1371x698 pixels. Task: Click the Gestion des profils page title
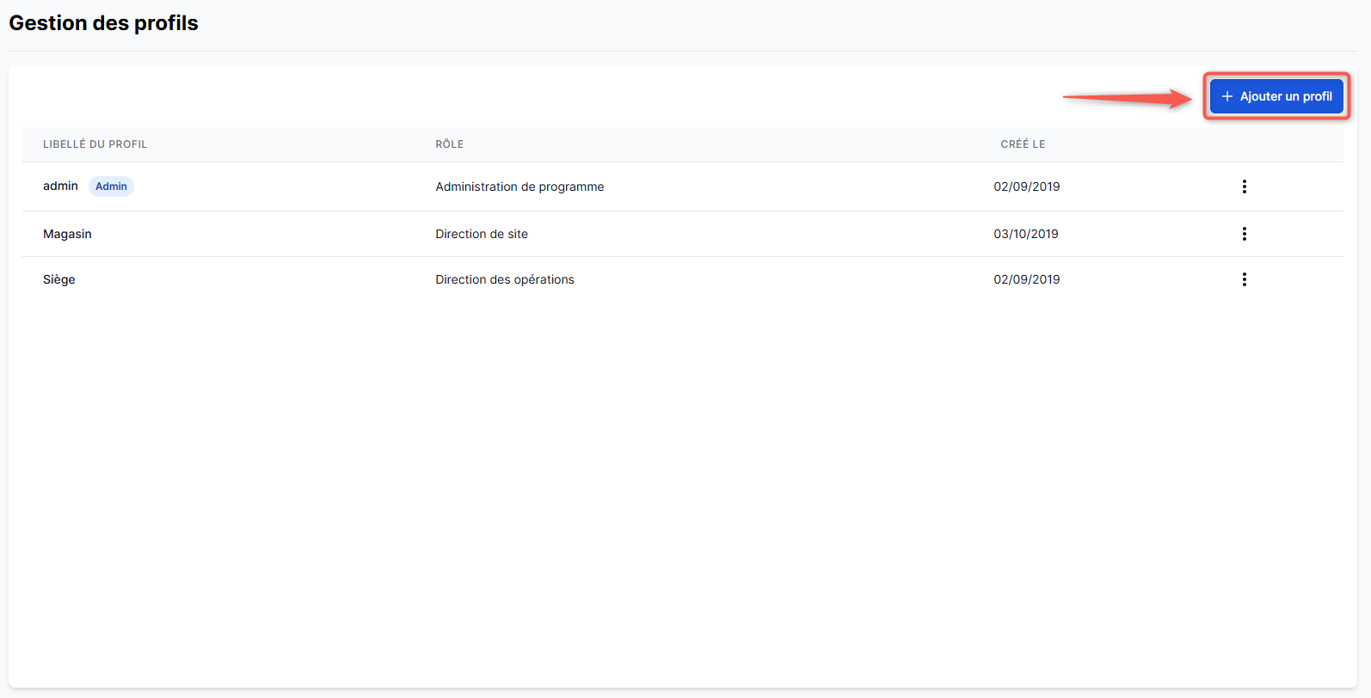coord(103,23)
